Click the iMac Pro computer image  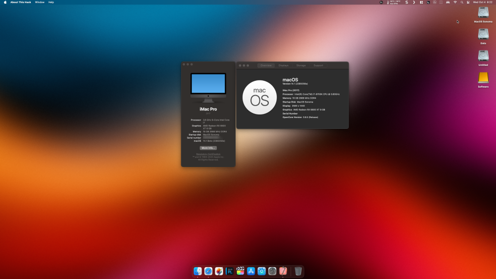[x=208, y=88]
